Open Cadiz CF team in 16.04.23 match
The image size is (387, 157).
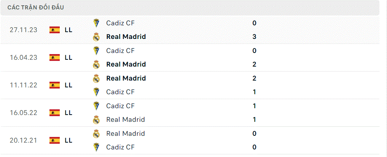click(121, 51)
